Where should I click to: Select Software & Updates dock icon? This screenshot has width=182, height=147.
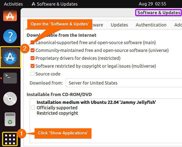[x=10, y=57]
